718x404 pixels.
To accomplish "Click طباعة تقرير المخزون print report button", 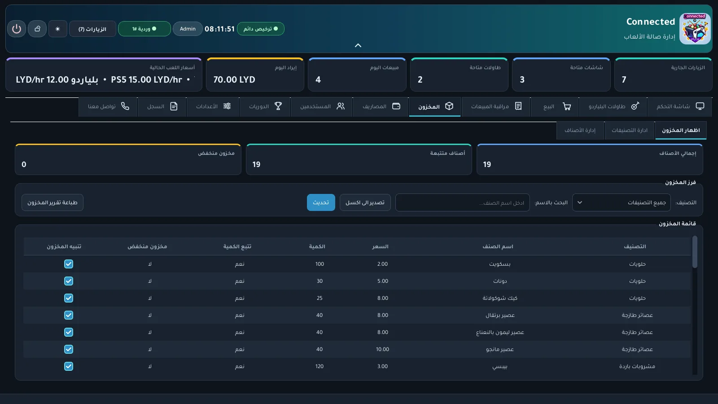I will [53, 202].
